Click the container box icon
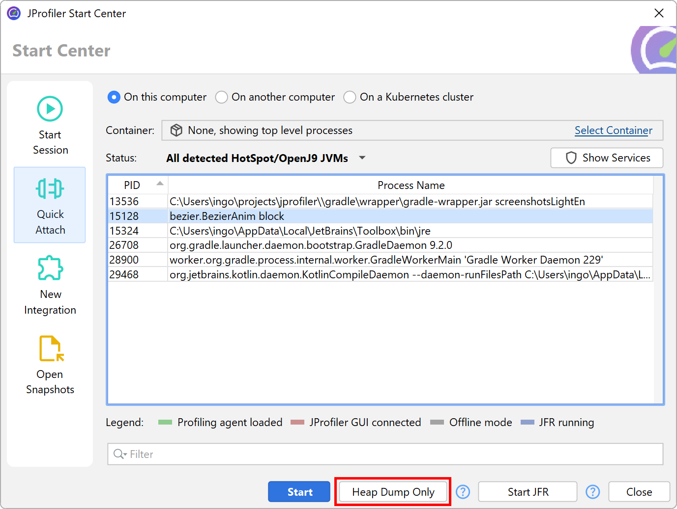 click(176, 131)
